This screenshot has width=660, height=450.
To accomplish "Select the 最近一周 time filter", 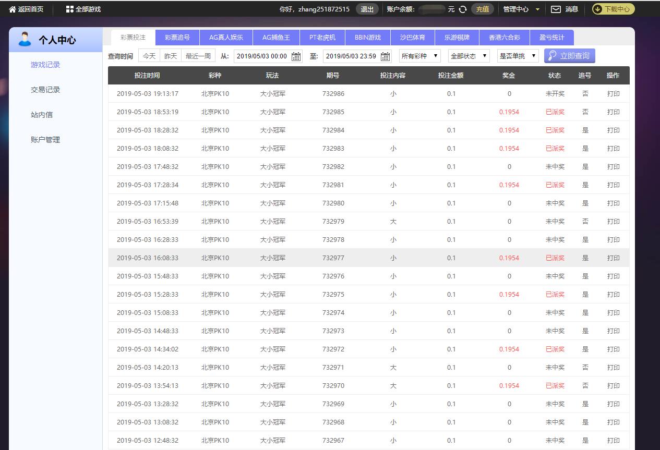I will pyautogui.click(x=198, y=56).
